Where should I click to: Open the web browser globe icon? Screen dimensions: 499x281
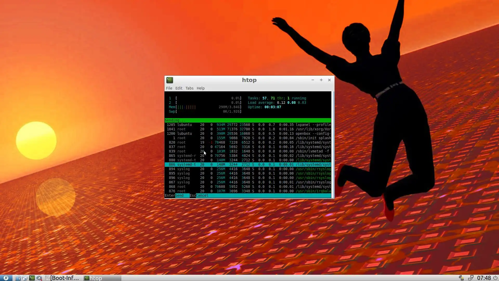click(25, 278)
